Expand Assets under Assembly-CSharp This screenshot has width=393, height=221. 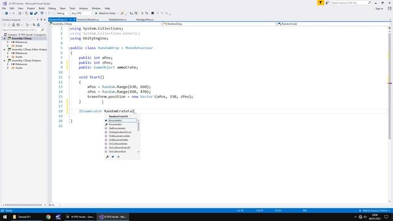pos(8,46)
